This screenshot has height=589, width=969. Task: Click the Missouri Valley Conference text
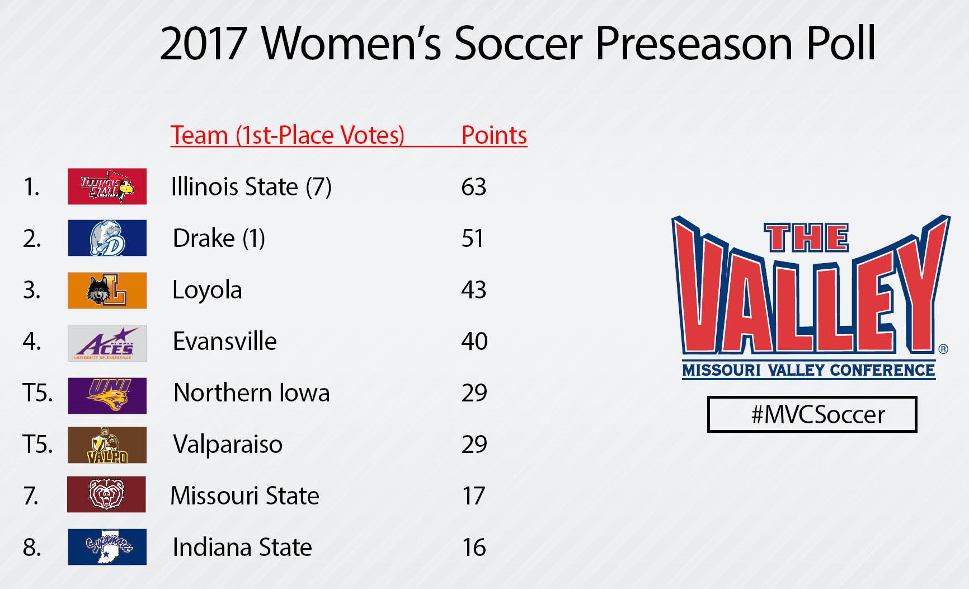pyautogui.click(x=808, y=370)
